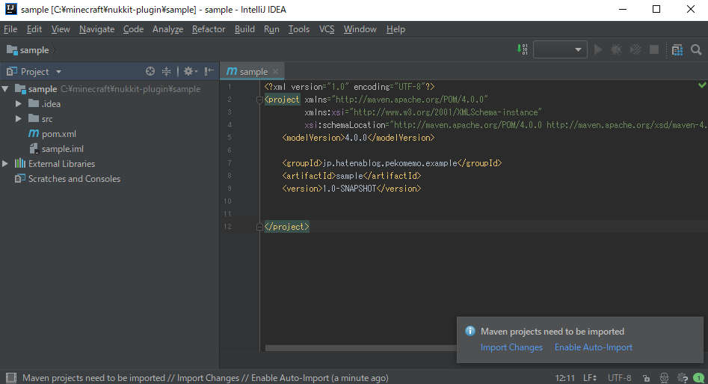Screen dimensions: 708x384
Task: Click fold marker at closing project tag
Action: 259,227
